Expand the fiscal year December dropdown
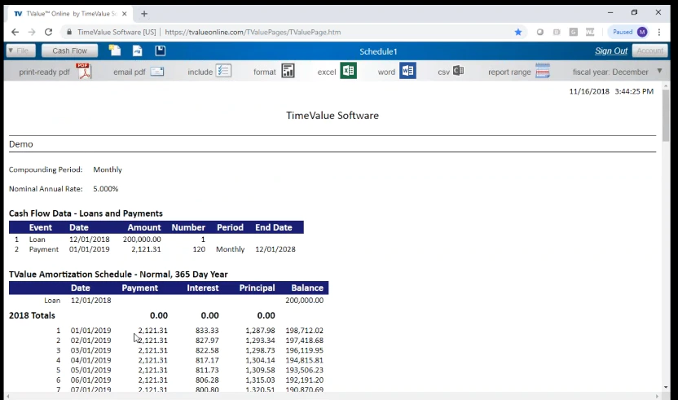Viewport: 678px width, 400px height. [659, 71]
